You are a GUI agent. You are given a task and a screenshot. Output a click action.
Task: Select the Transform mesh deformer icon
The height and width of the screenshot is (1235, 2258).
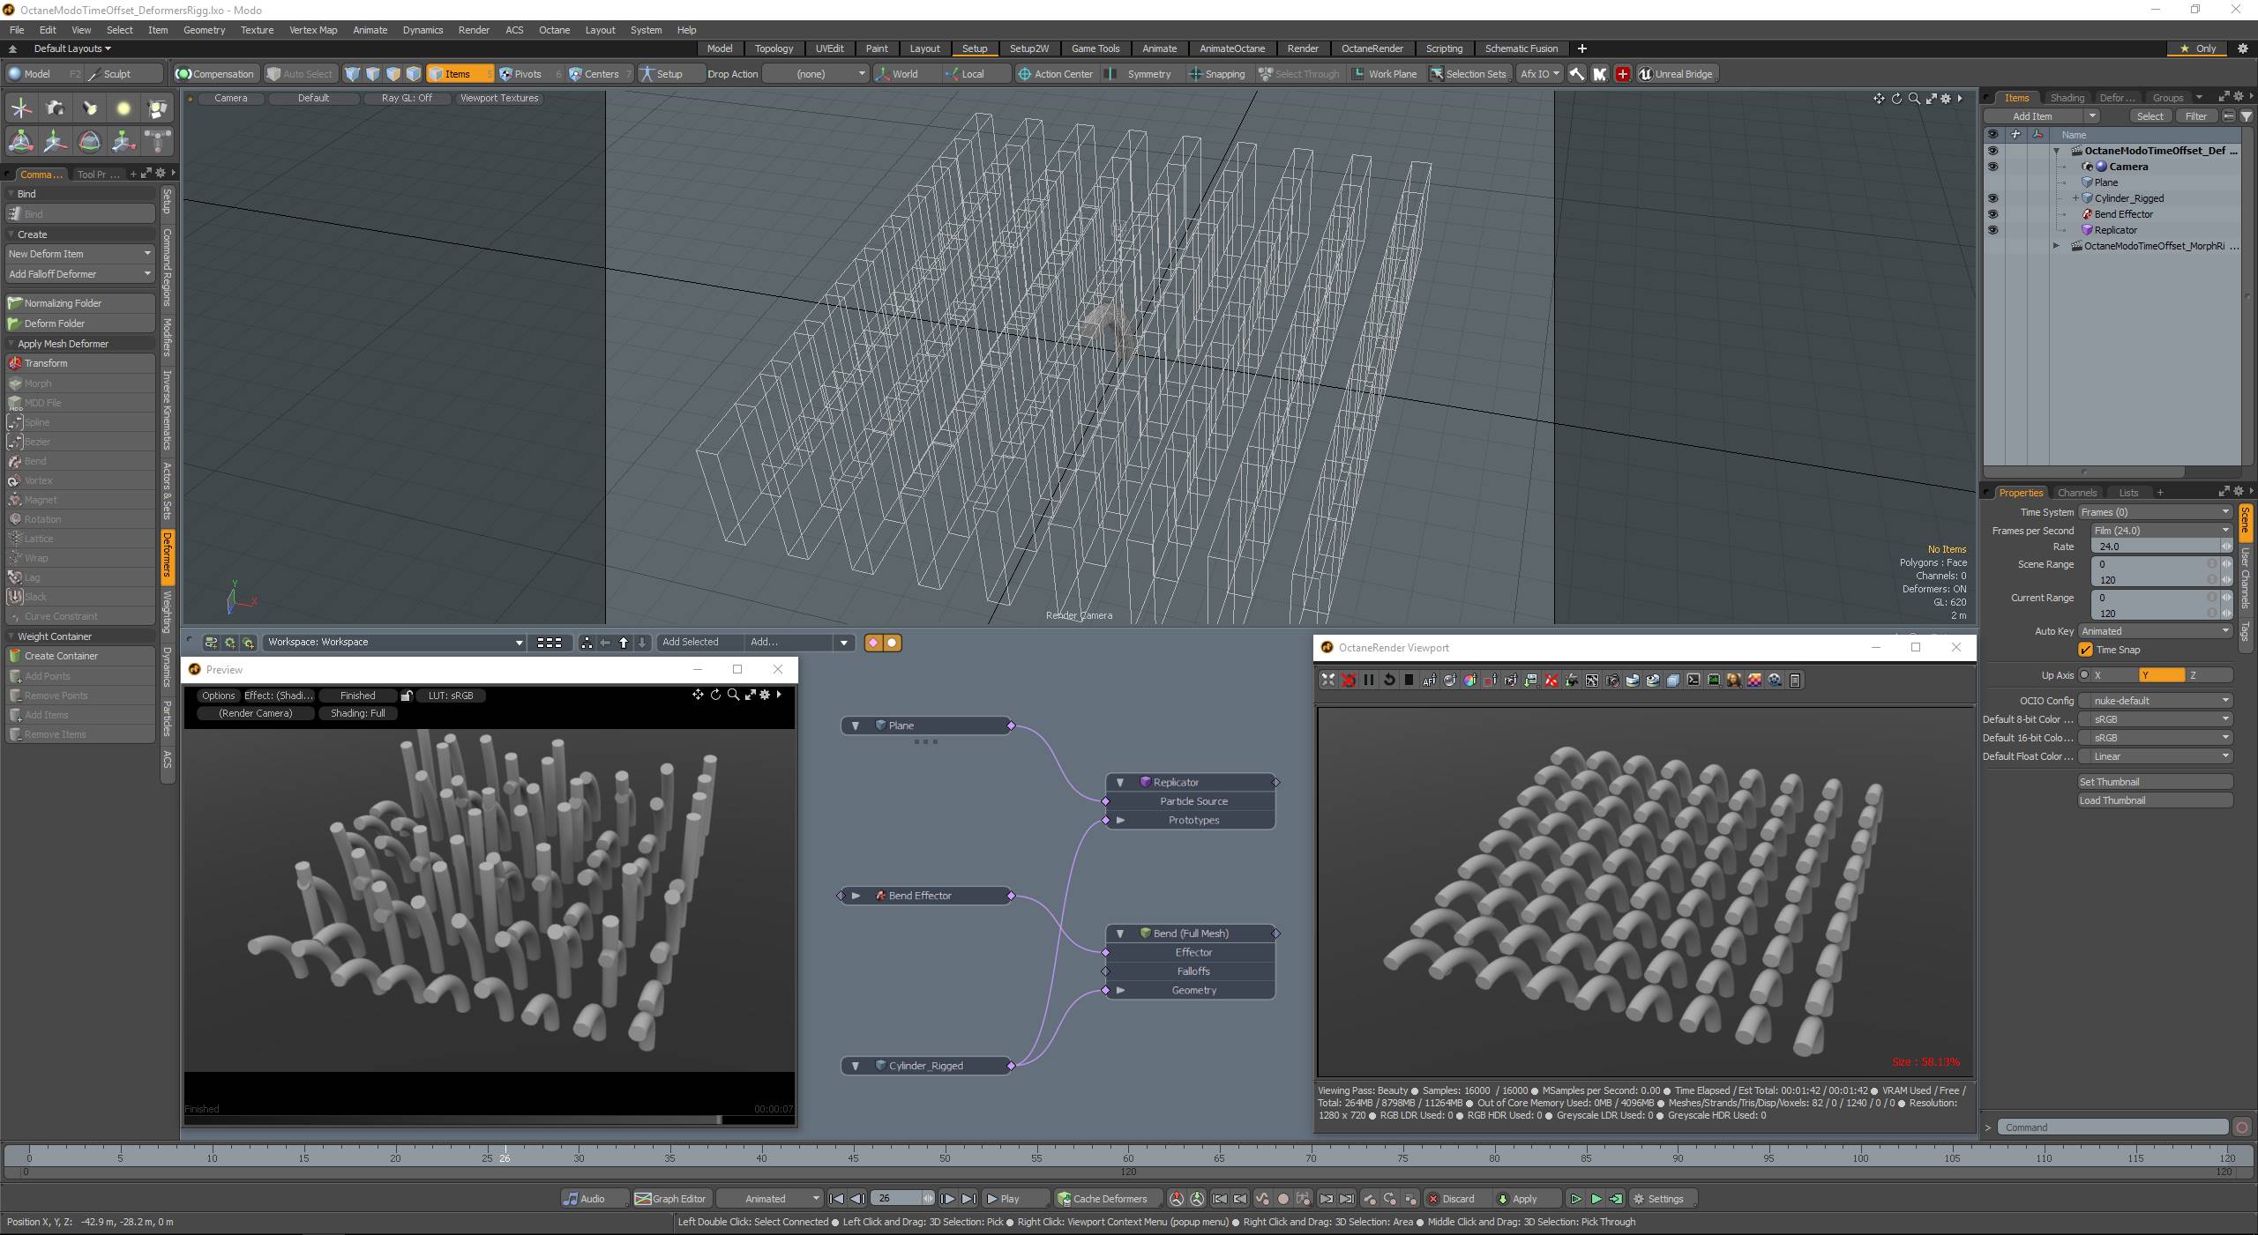(15, 363)
